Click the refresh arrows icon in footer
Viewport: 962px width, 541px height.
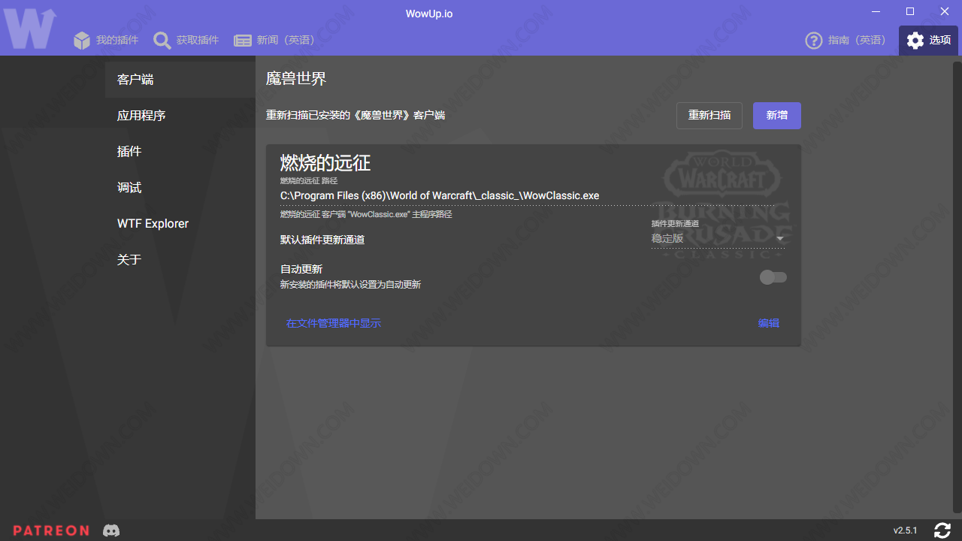click(x=942, y=530)
